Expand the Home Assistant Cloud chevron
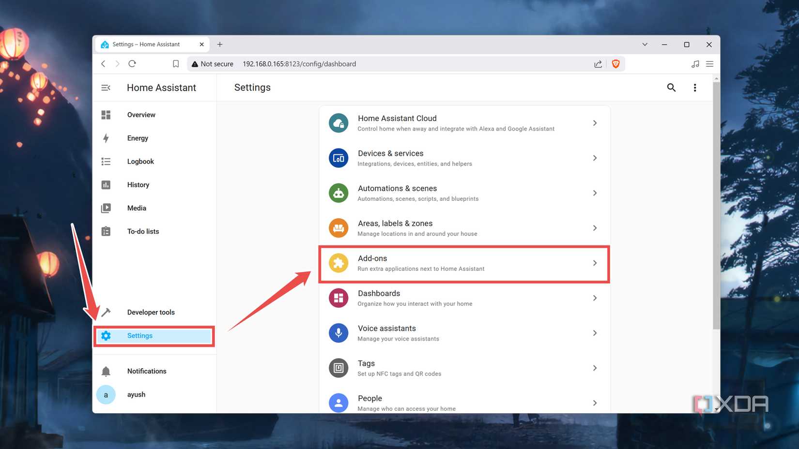The image size is (799, 449). pyautogui.click(x=595, y=123)
